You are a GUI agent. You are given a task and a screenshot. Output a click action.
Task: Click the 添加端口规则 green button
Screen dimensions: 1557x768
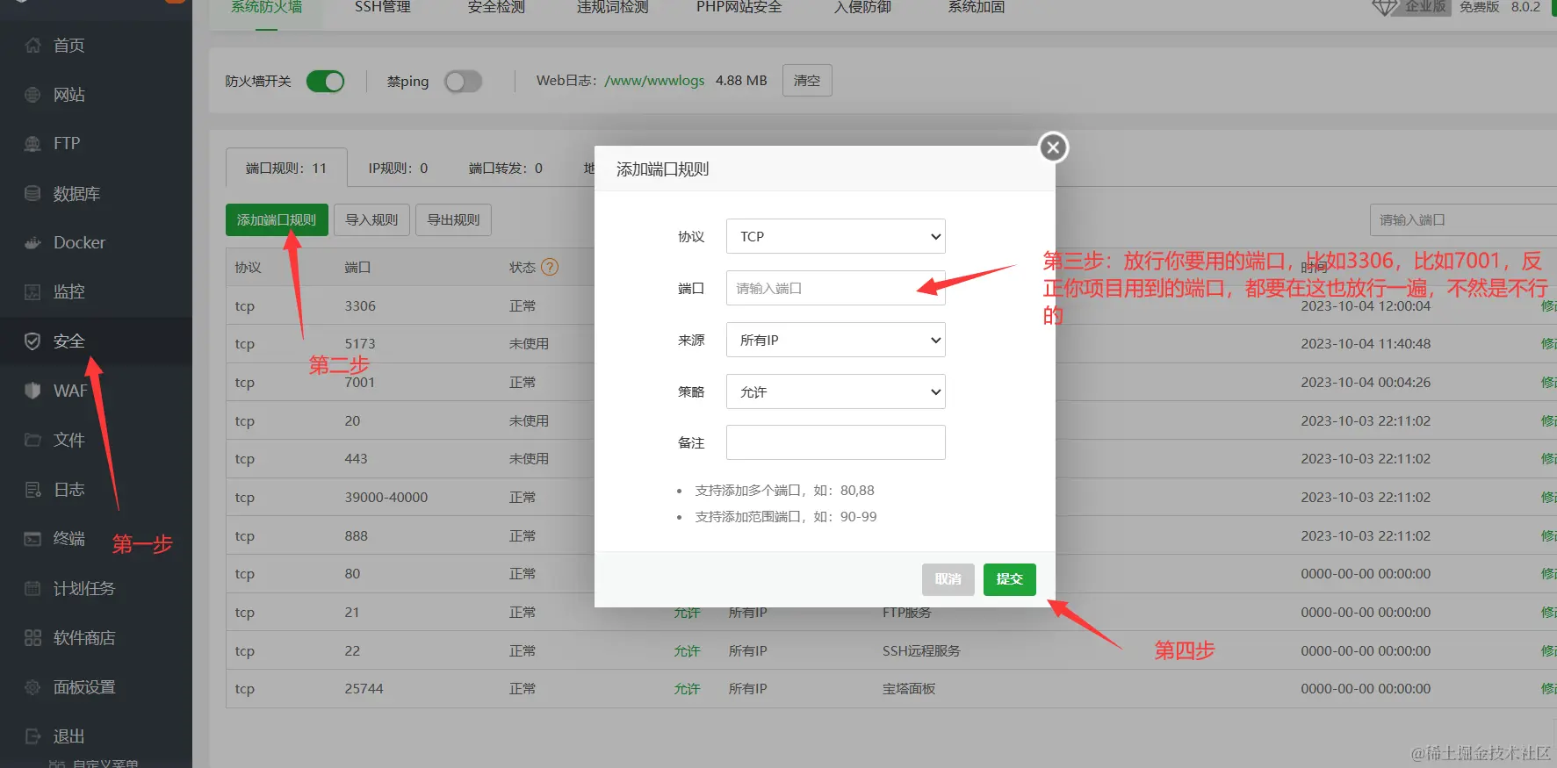pos(277,219)
